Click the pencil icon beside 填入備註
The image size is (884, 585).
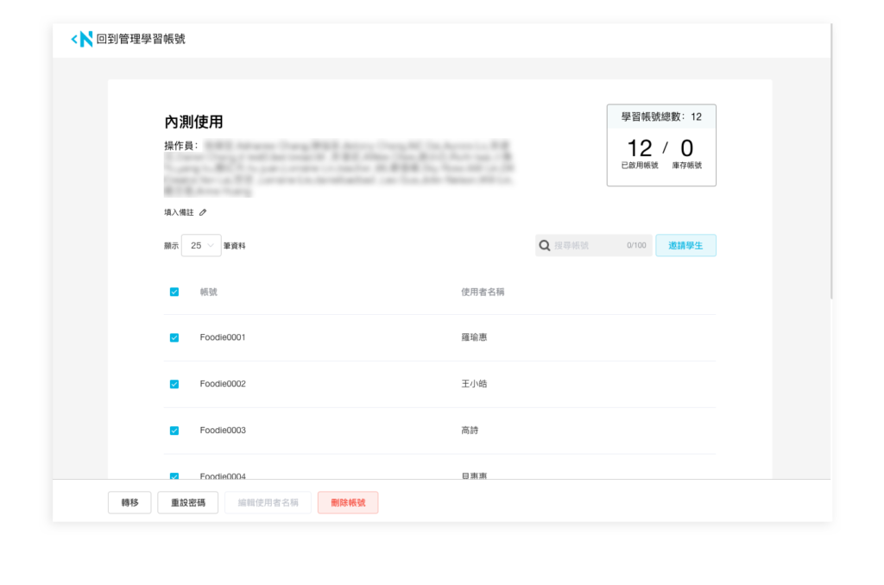203,212
